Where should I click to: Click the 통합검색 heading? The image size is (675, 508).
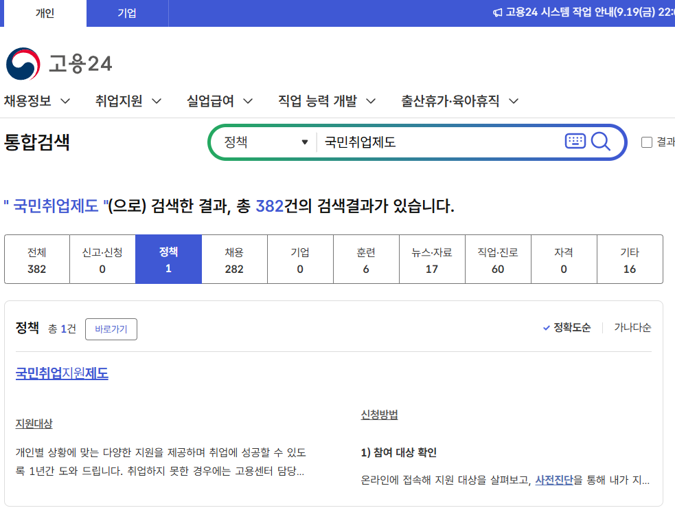(37, 142)
